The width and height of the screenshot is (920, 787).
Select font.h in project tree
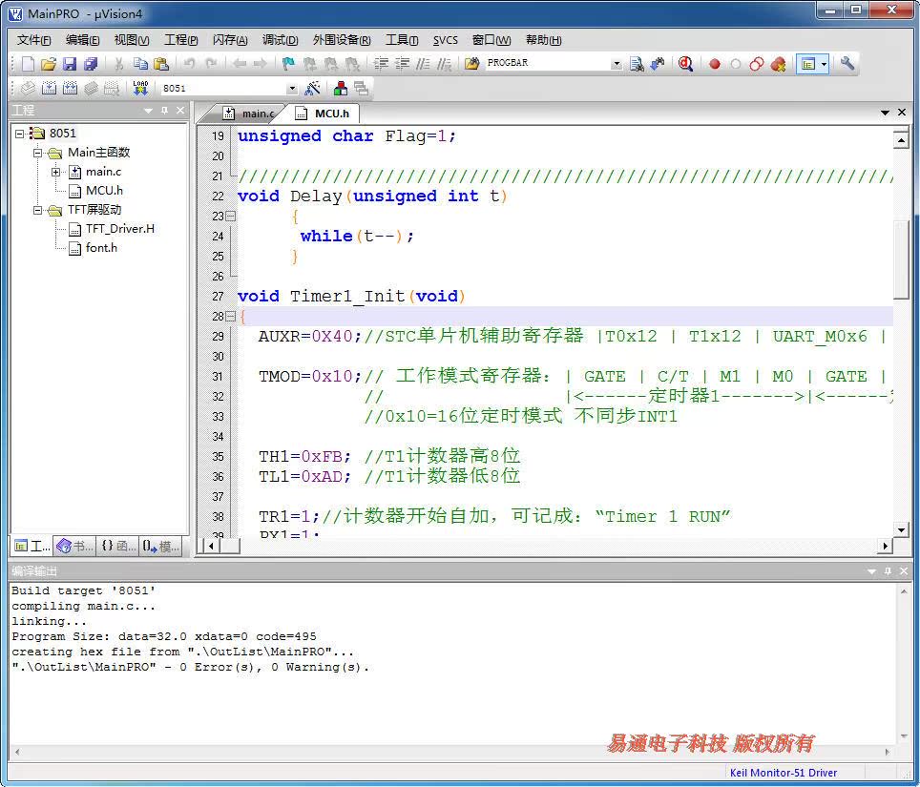click(101, 248)
